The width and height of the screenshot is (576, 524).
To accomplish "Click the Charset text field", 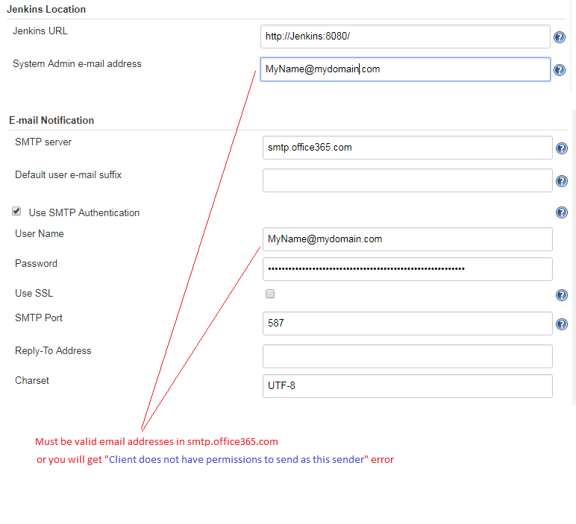I will pos(407,386).
